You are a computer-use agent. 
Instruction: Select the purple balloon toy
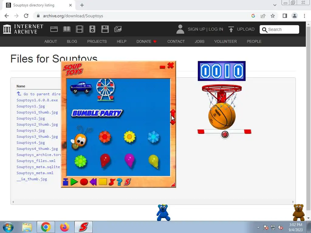pos(129,161)
